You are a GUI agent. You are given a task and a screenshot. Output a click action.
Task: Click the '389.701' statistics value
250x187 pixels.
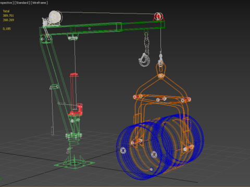coord(8,16)
